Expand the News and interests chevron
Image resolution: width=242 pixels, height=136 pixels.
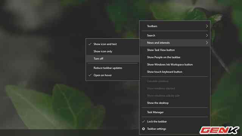207,43
